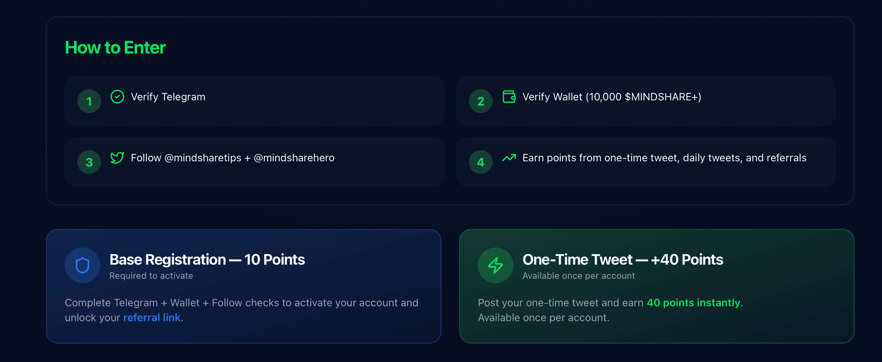882x362 pixels.
Task: Open the One-Time Tweet — +40 Points card
Action: tap(657, 285)
